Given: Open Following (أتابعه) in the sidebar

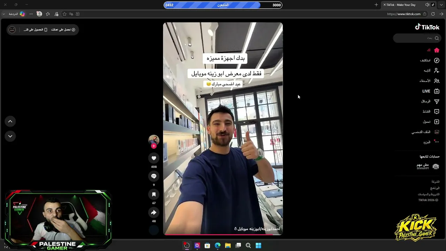Looking at the screenshot, I should 431,70.
